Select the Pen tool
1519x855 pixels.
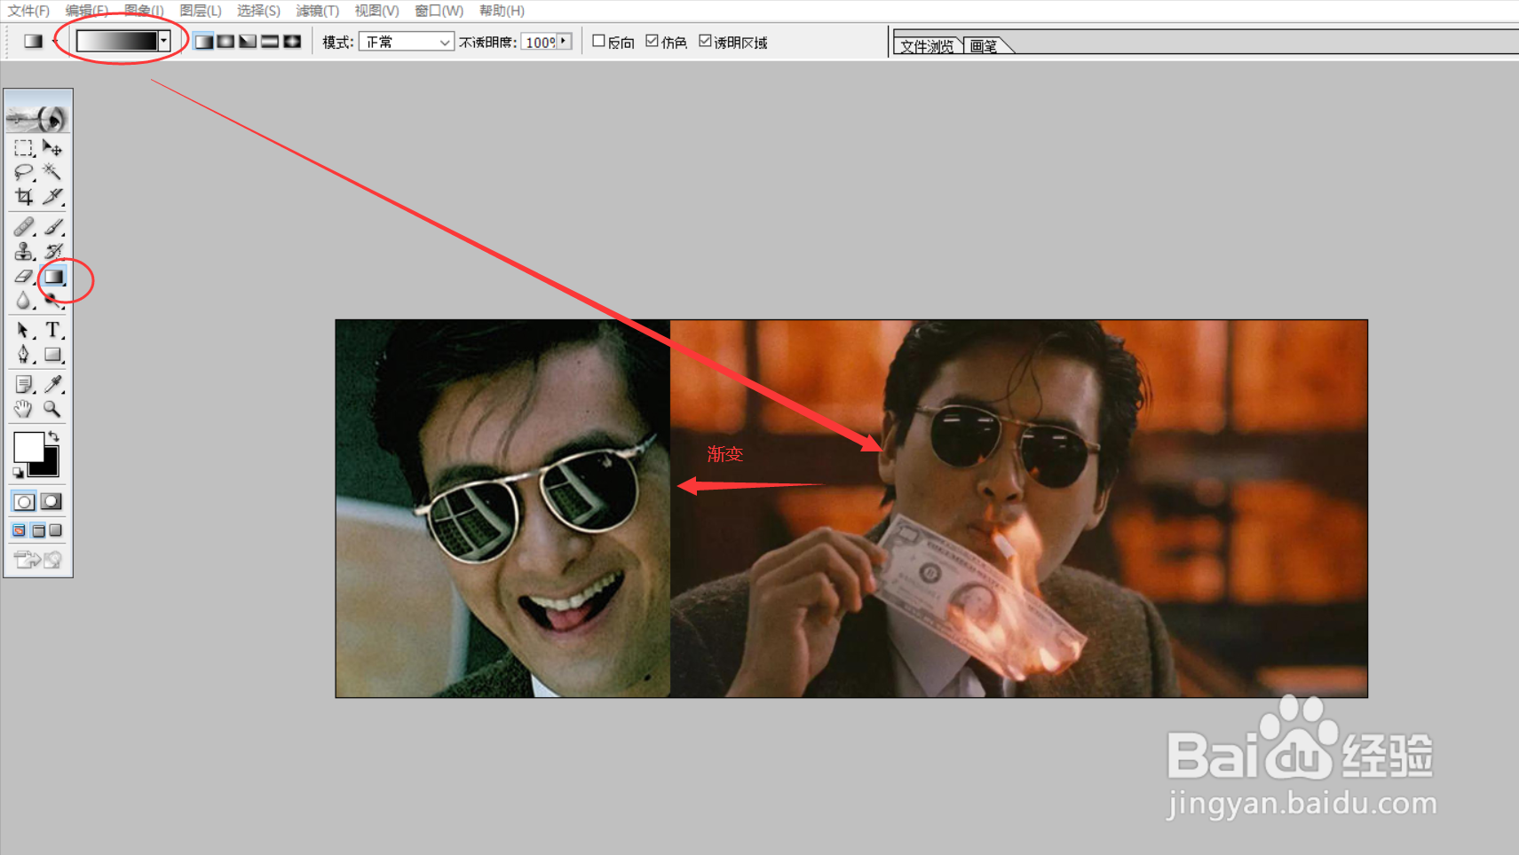tap(23, 355)
